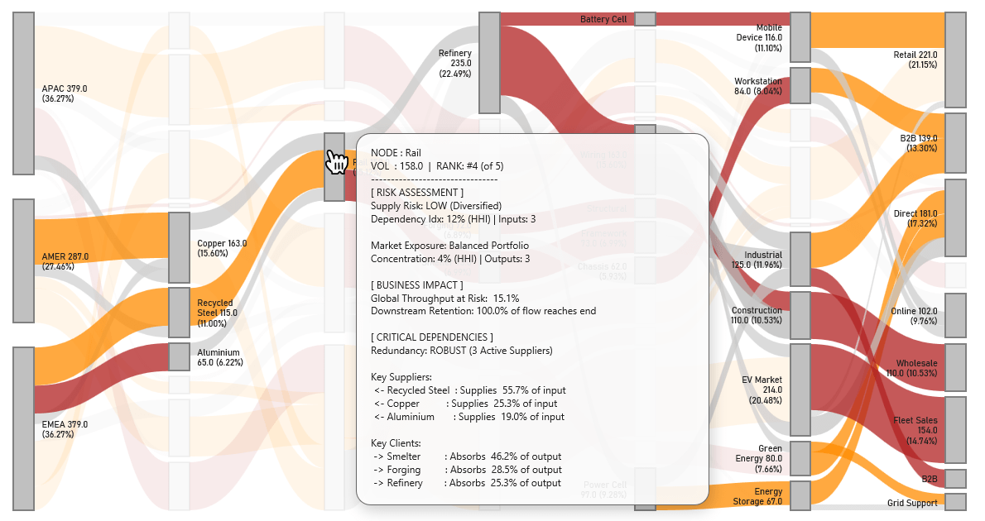Click 'Recycled Steel : Supplies 55.7% of input'
The width and height of the screenshot is (985, 521).
pyautogui.click(x=470, y=390)
